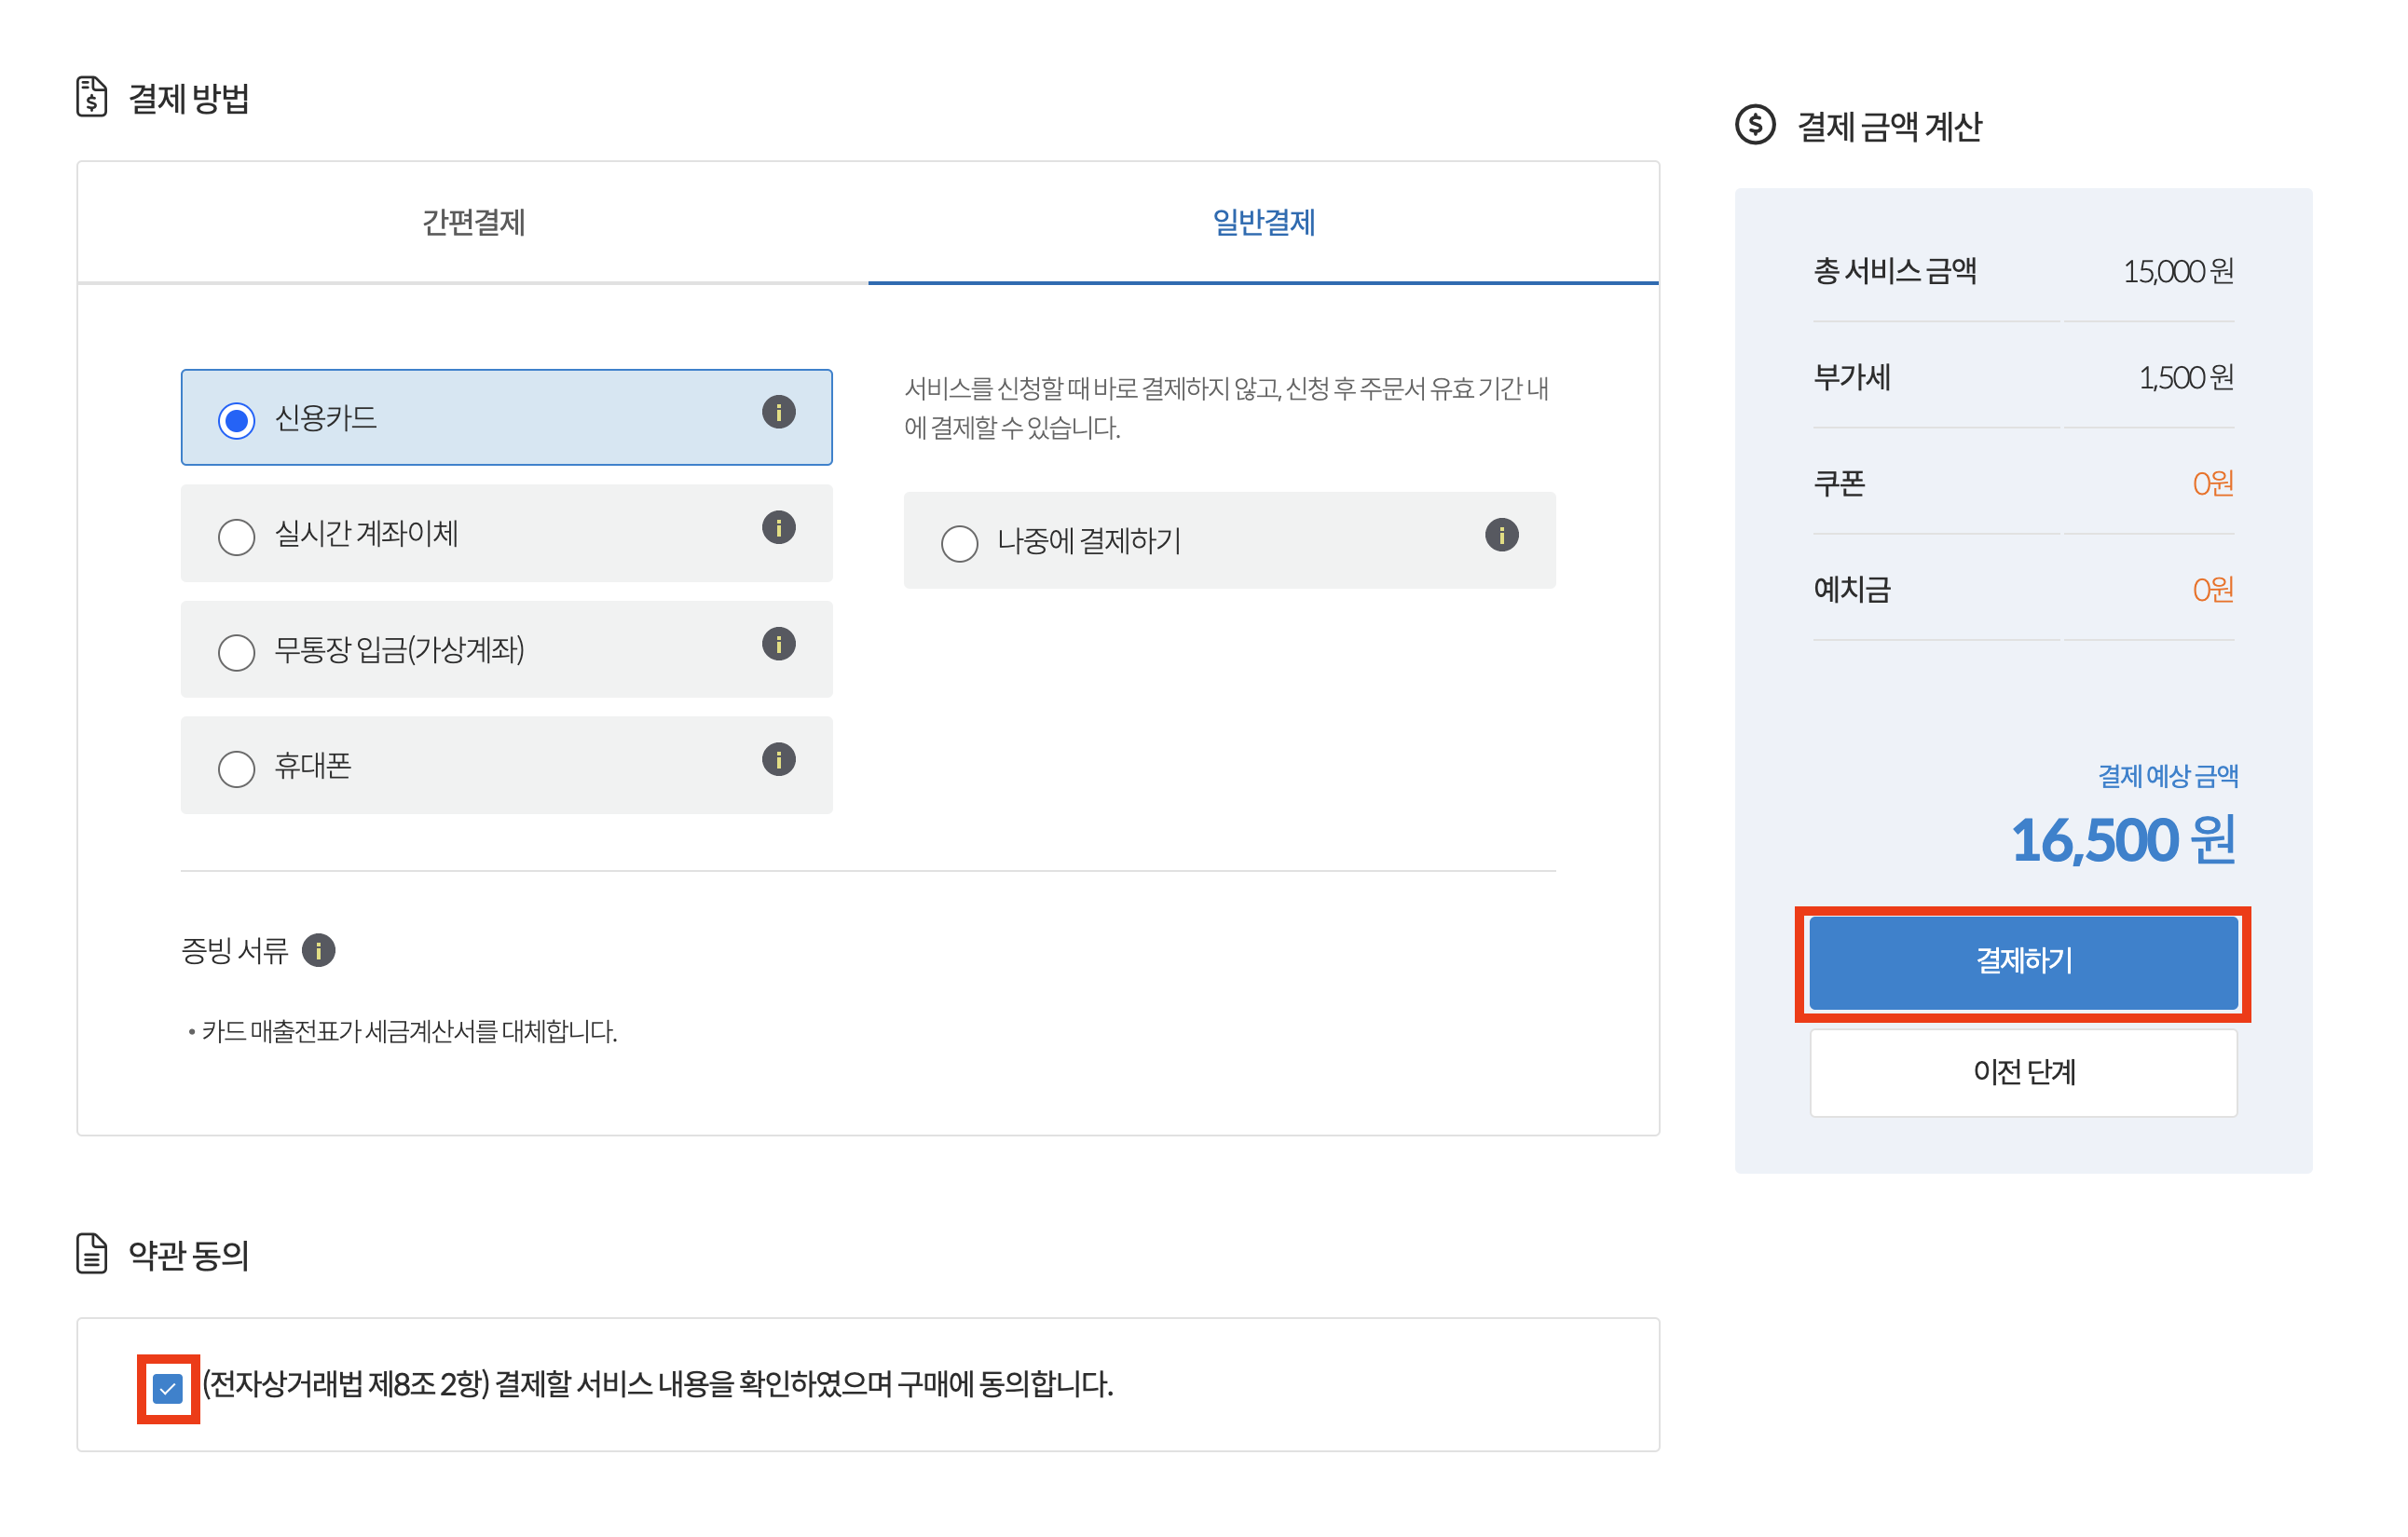2408x1537 pixels.
Task: Uncheck the purchase agreement checkbox
Action: (x=168, y=1387)
